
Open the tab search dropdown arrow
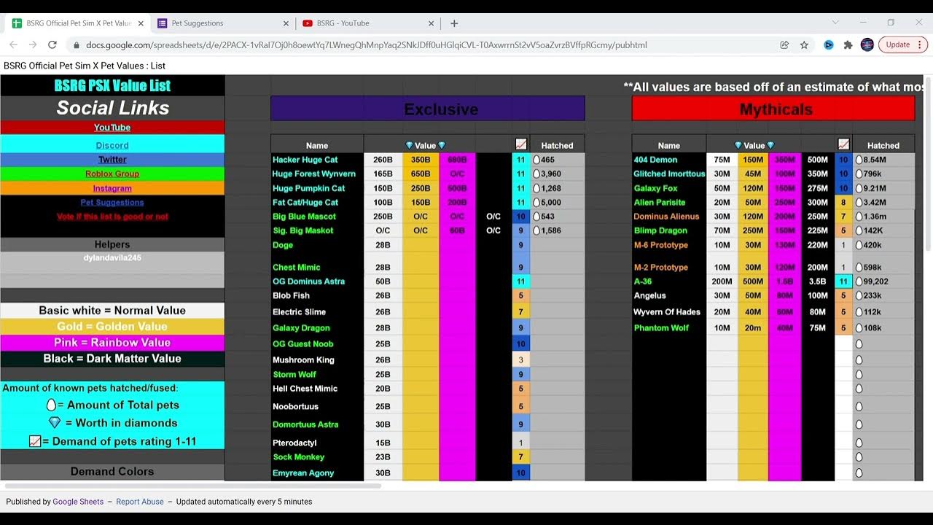[835, 23]
